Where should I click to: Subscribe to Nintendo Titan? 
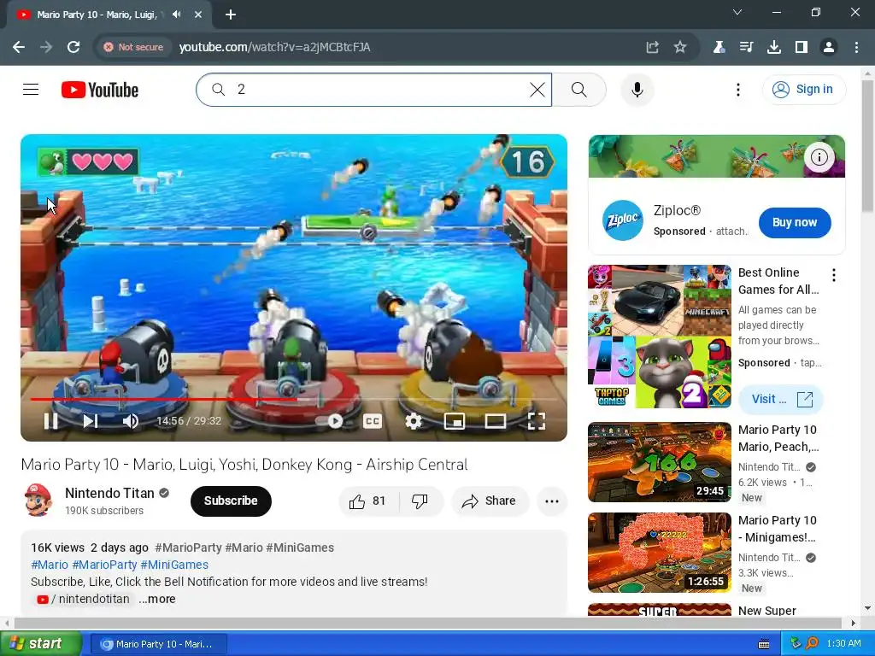pos(231,501)
